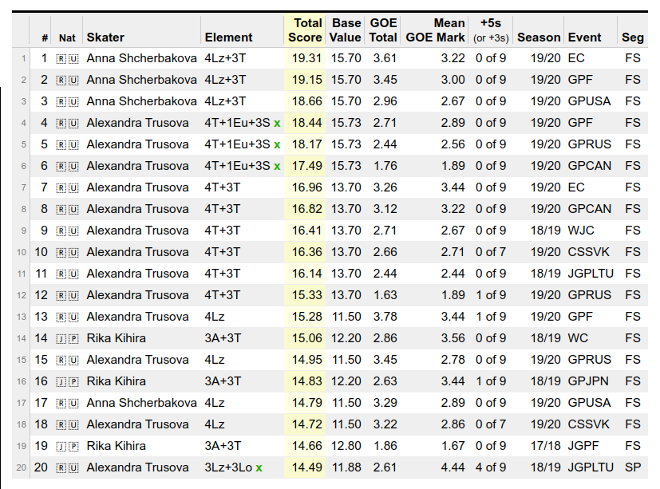Select the highlighted 19.31 Total Score cell
The height and width of the screenshot is (489, 660).
(x=307, y=58)
